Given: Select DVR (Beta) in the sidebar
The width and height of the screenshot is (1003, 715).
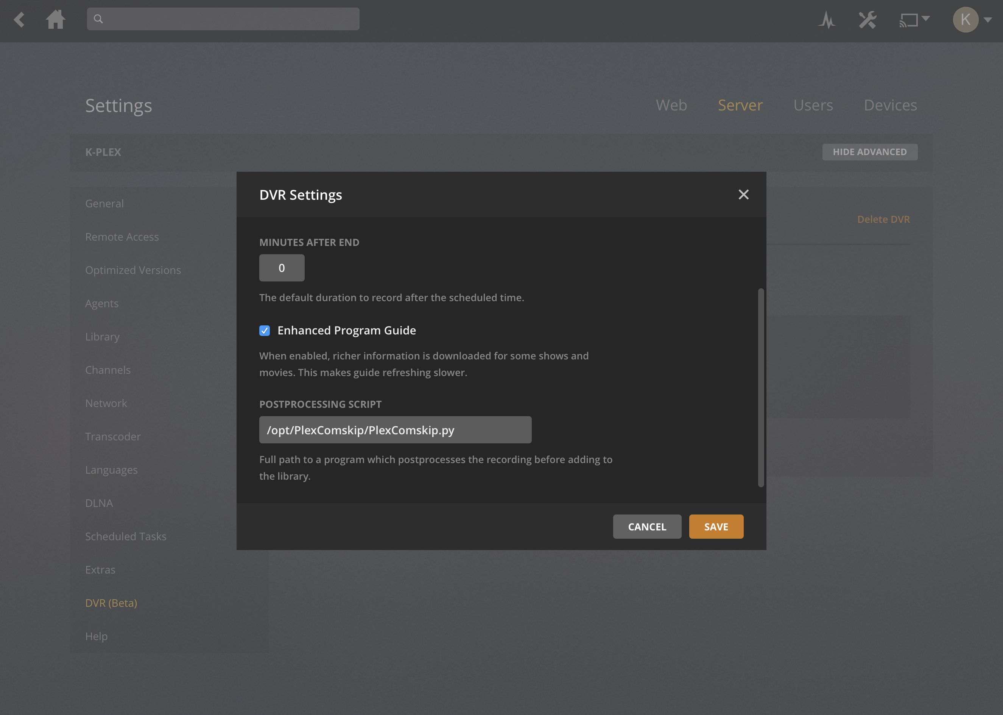Looking at the screenshot, I should [111, 603].
